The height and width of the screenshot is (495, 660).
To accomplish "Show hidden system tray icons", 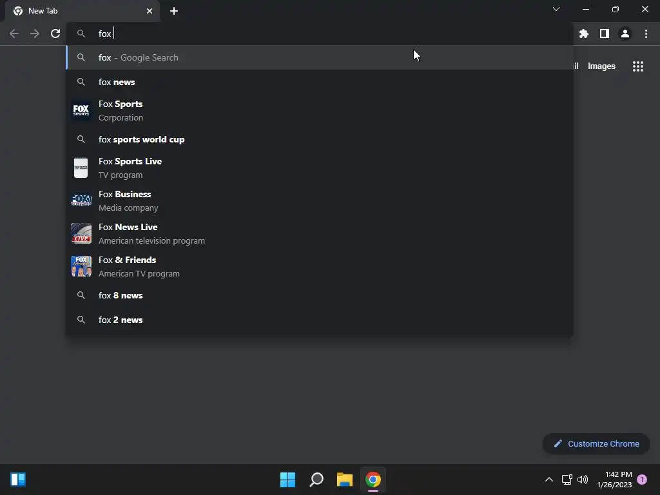I will (549, 480).
